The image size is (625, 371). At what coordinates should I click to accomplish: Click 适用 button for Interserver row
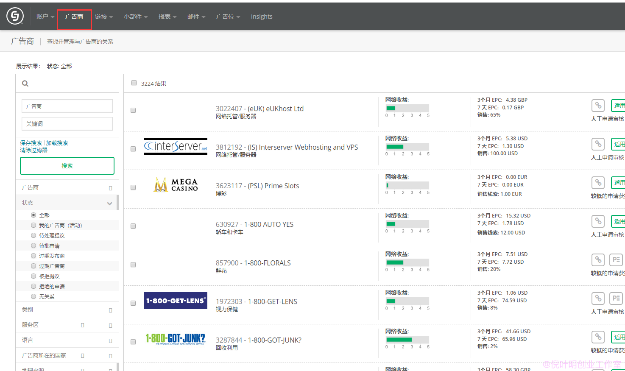coord(618,144)
